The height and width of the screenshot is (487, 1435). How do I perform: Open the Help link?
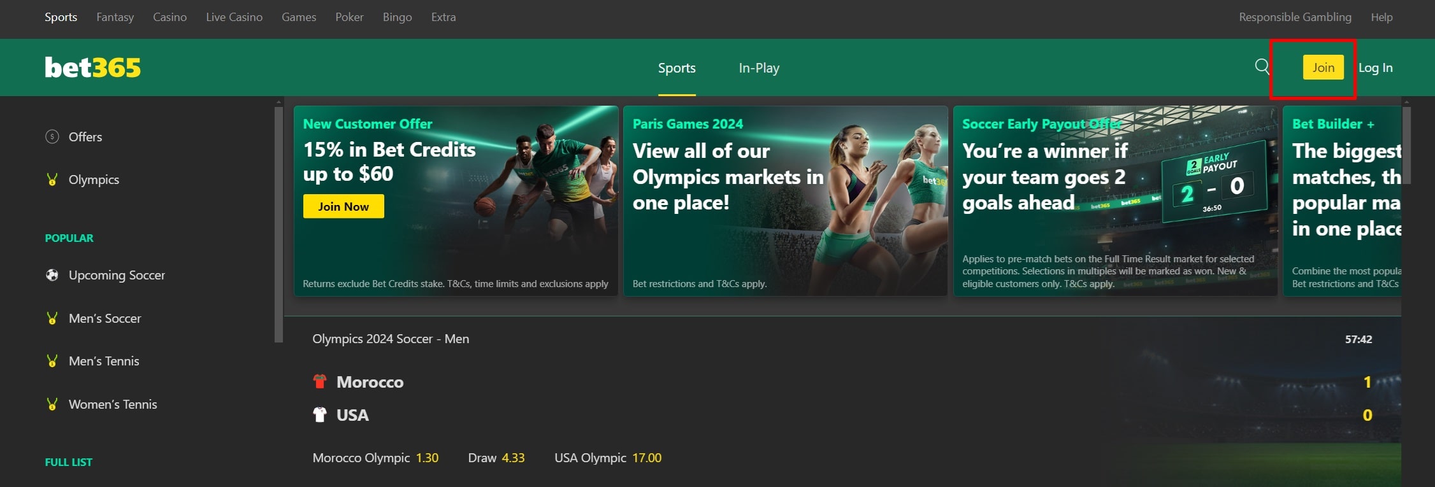1381,17
